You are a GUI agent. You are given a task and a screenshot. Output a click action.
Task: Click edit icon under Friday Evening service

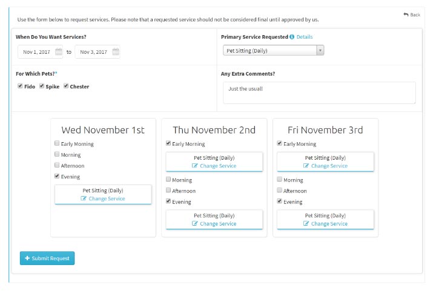coord(306,223)
